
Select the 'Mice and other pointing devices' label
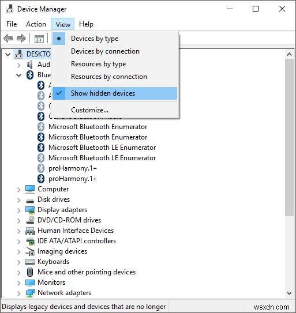point(87,272)
